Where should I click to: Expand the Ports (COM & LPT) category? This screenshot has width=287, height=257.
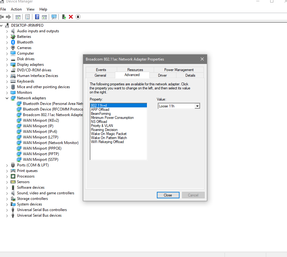pos(7,165)
